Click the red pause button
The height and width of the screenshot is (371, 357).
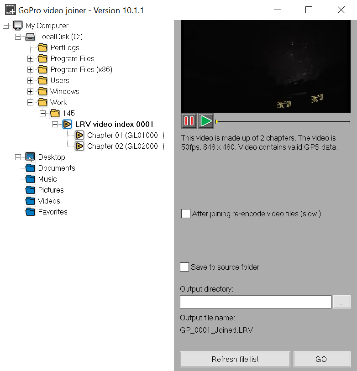[x=189, y=121]
